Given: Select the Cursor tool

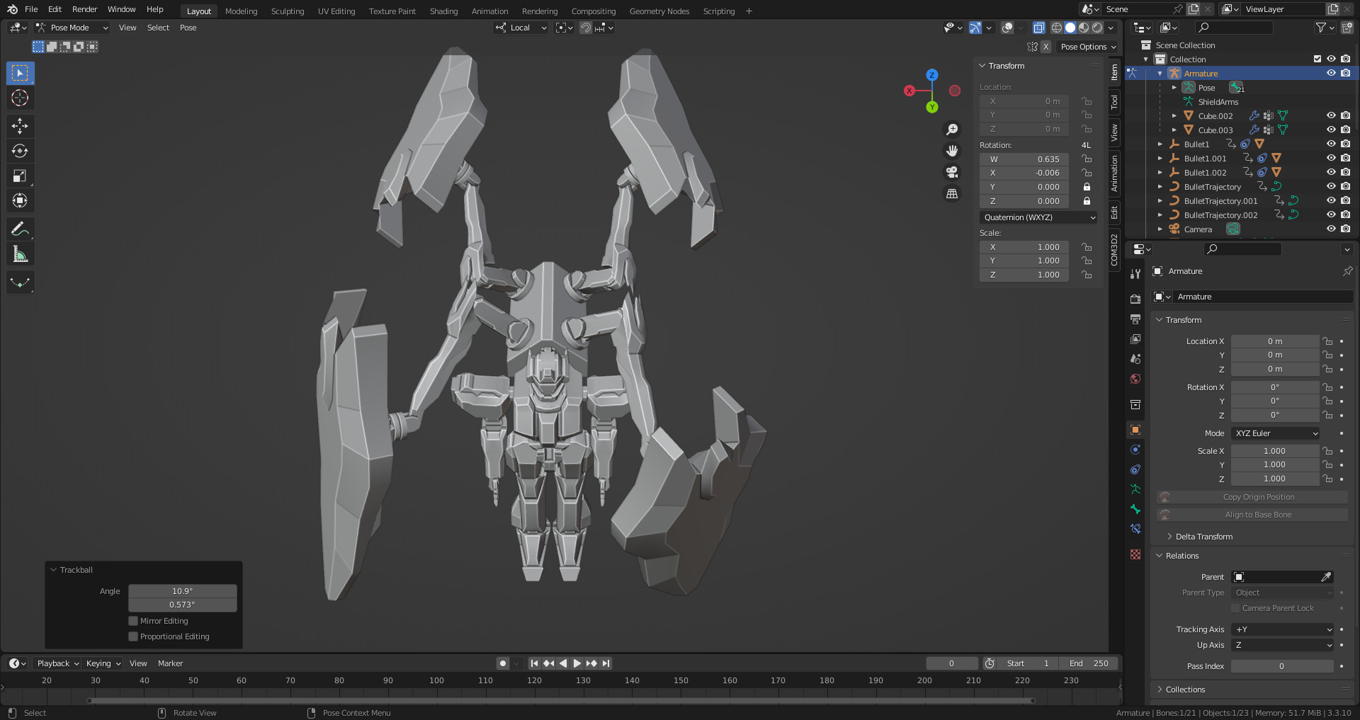Looking at the screenshot, I should [20, 98].
